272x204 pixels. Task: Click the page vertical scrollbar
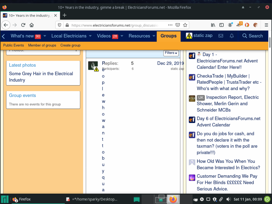[270, 42]
